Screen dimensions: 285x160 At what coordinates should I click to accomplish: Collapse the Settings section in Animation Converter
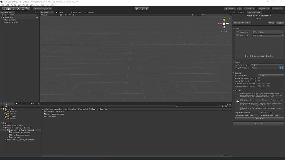234,72
